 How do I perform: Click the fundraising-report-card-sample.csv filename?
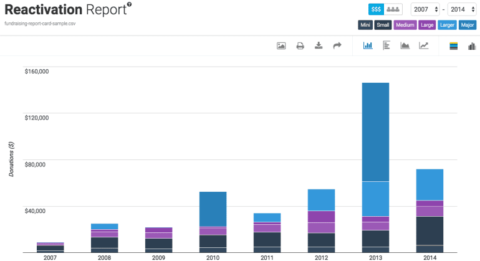pos(40,24)
